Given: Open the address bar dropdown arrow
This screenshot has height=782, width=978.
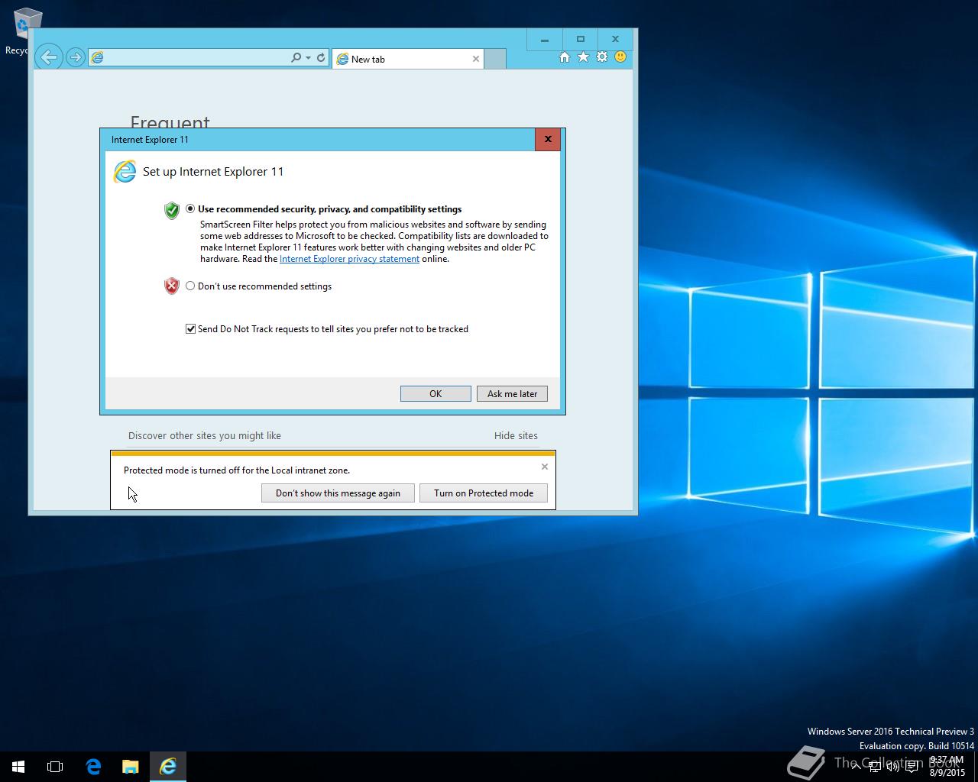Looking at the screenshot, I should coord(307,57).
